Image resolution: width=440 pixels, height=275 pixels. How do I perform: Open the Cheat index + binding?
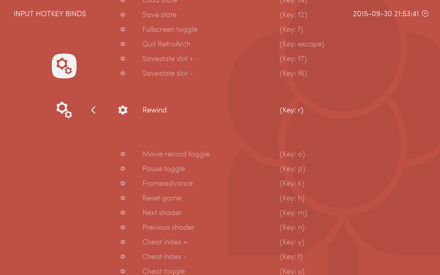click(x=165, y=242)
